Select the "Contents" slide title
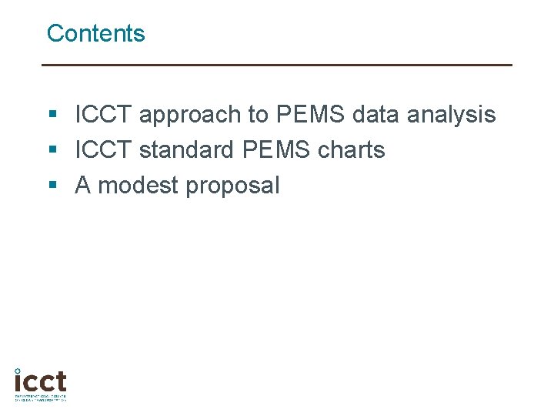The width and height of the screenshot is (554, 416). pos(95,34)
